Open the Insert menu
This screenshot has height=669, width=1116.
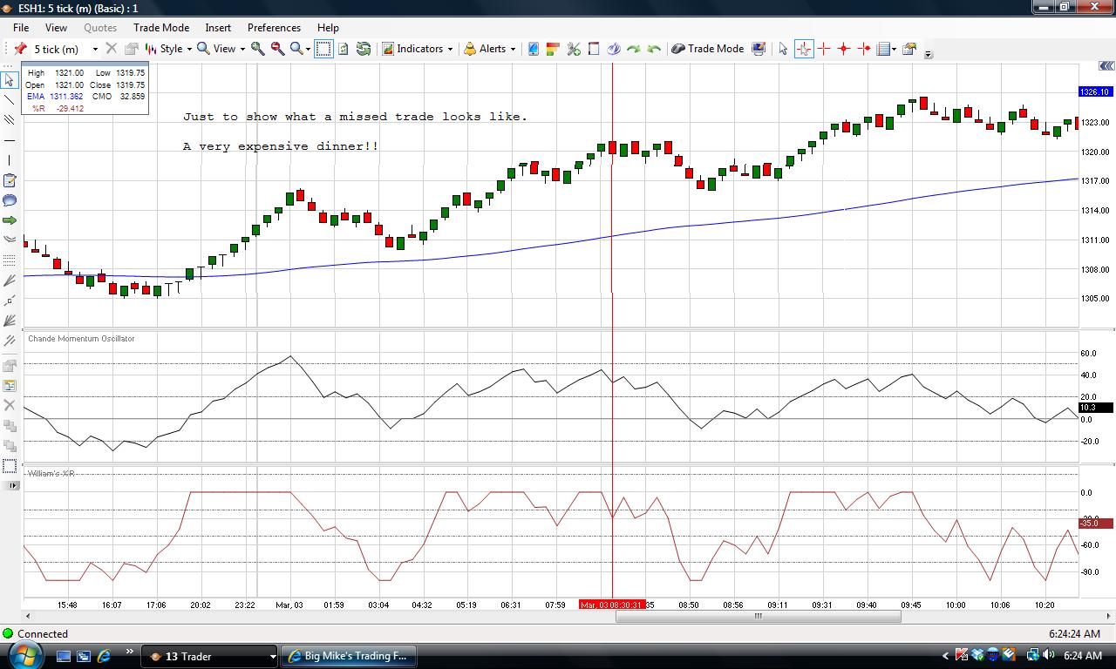[x=218, y=28]
